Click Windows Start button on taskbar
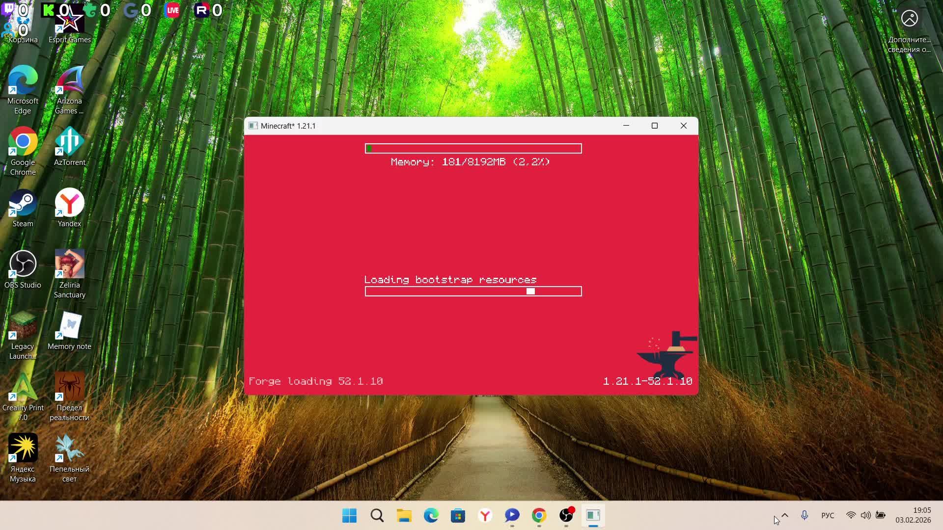The width and height of the screenshot is (943, 530). 349,515
